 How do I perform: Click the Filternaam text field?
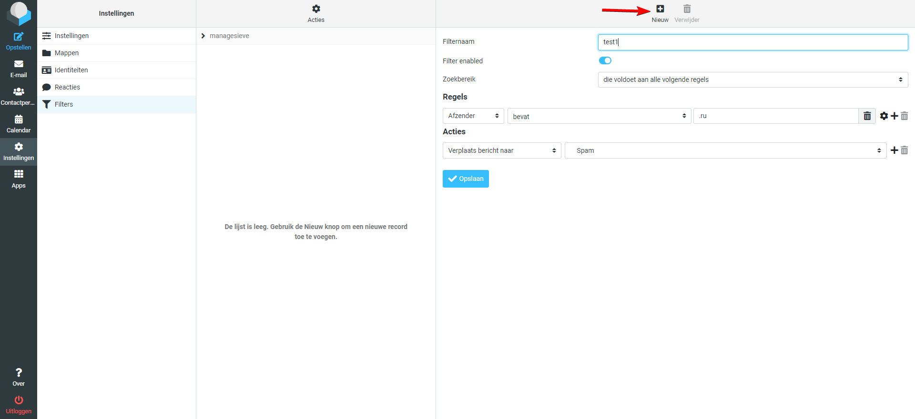[x=752, y=42]
